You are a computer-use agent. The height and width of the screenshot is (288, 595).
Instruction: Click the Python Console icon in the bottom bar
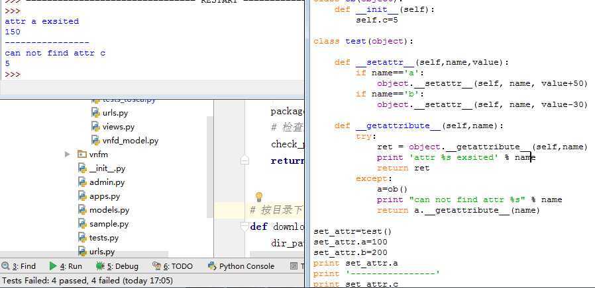[x=212, y=266]
